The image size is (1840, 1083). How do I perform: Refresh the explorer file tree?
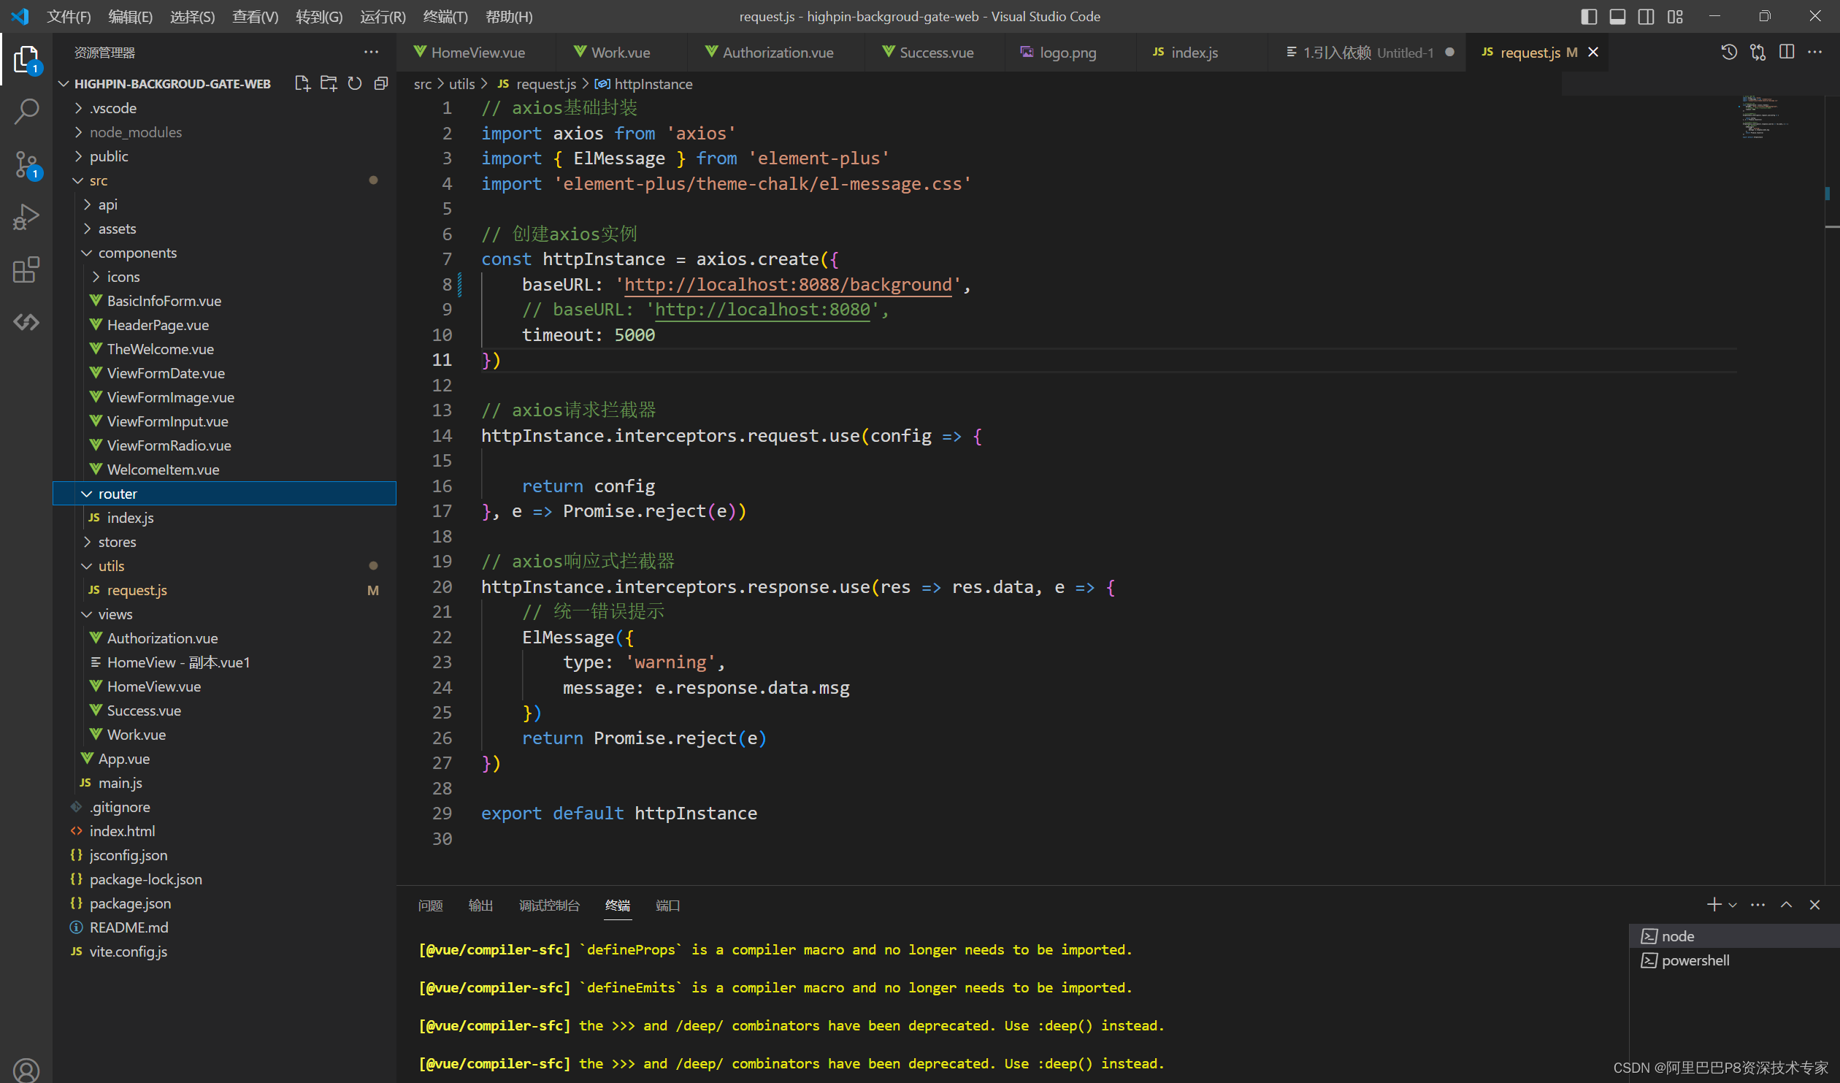point(355,84)
